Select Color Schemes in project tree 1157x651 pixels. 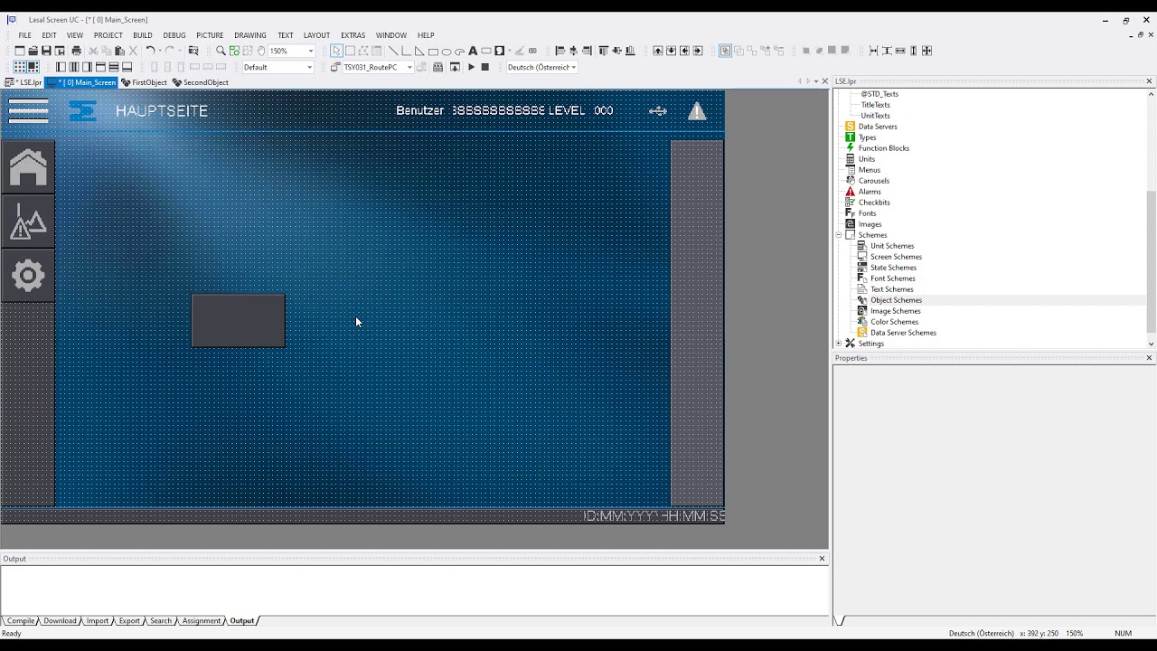click(x=894, y=322)
